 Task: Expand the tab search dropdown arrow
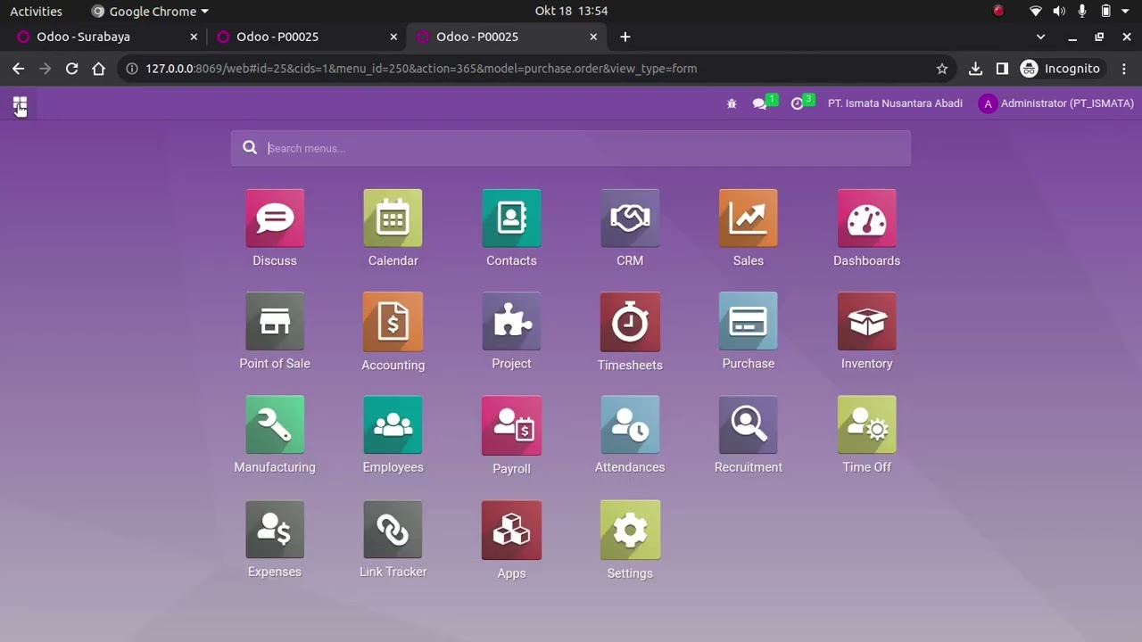(x=1040, y=37)
